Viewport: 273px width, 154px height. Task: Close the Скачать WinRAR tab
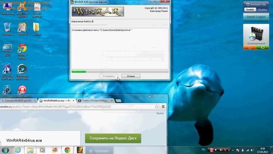pyautogui.click(x=35, y=101)
